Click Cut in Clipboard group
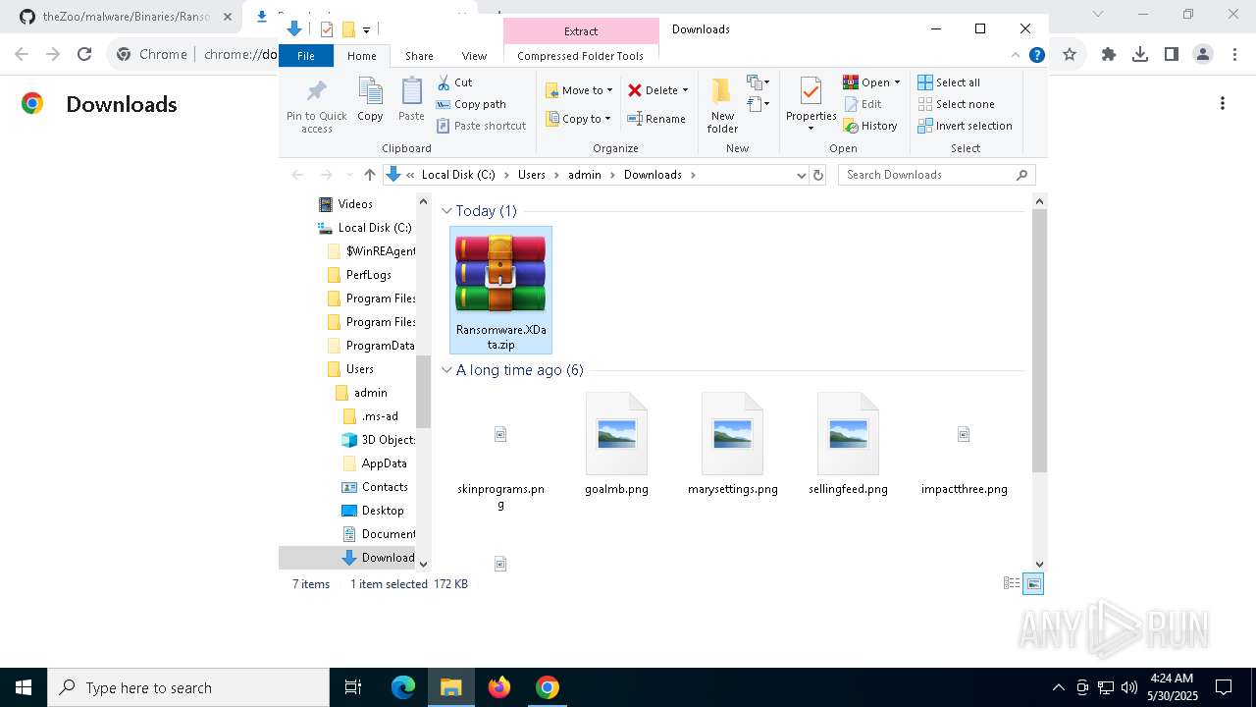 tap(454, 82)
